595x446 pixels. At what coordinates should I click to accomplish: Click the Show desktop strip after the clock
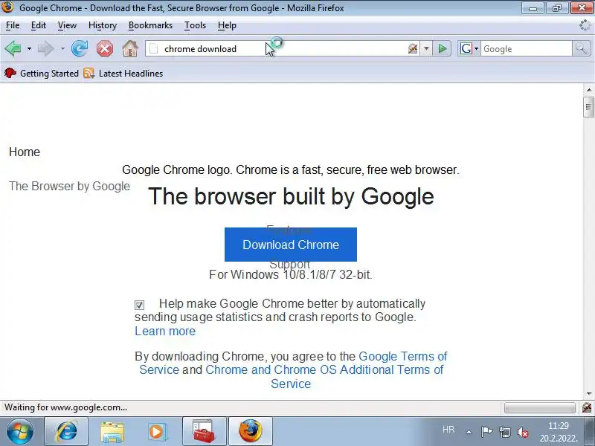point(588,431)
